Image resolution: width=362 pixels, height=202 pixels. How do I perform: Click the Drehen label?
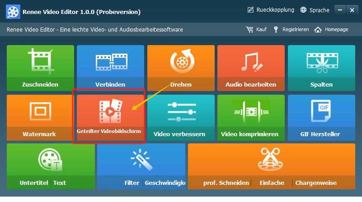tap(181, 84)
